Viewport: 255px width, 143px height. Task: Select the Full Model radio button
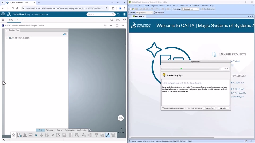coord(155,12)
